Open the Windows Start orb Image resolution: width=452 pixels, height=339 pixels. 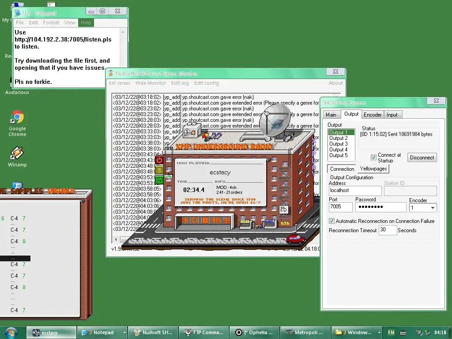coord(11,333)
